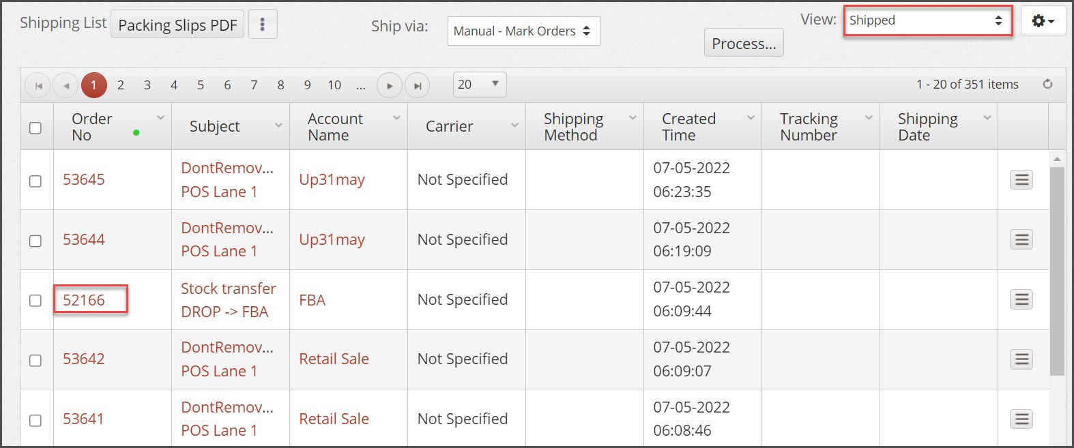Open order 53644 link

(x=84, y=239)
